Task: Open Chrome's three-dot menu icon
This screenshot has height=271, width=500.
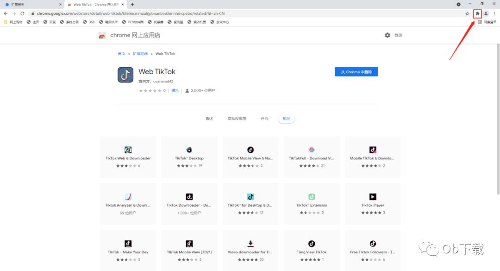Action: pos(495,13)
